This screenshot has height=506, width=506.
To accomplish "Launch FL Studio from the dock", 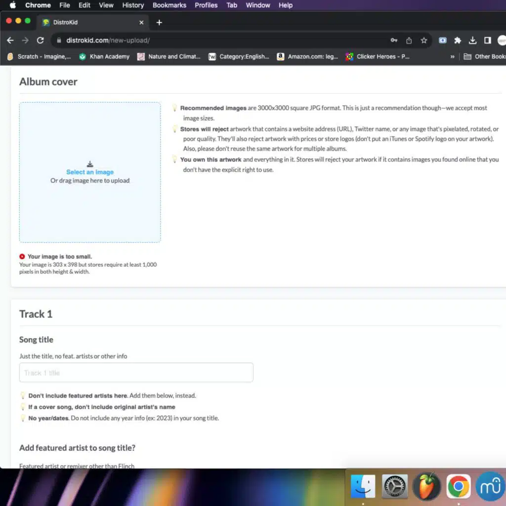I will tap(426, 486).
